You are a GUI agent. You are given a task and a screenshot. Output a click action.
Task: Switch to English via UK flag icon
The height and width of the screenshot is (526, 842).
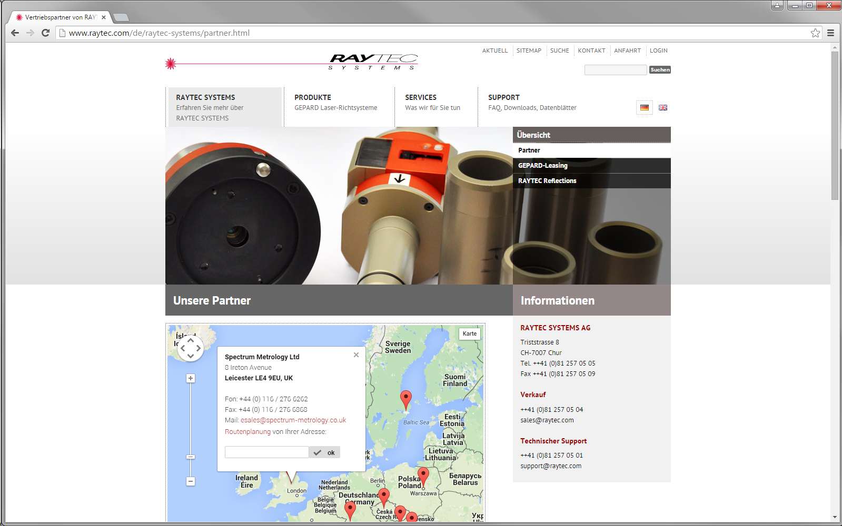point(663,107)
